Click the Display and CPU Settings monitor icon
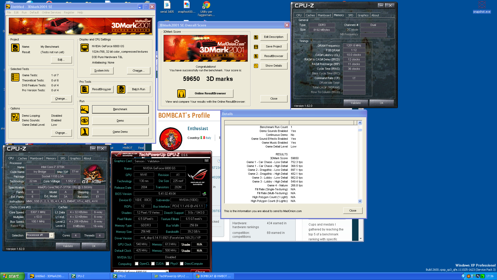 [x=85, y=48]
